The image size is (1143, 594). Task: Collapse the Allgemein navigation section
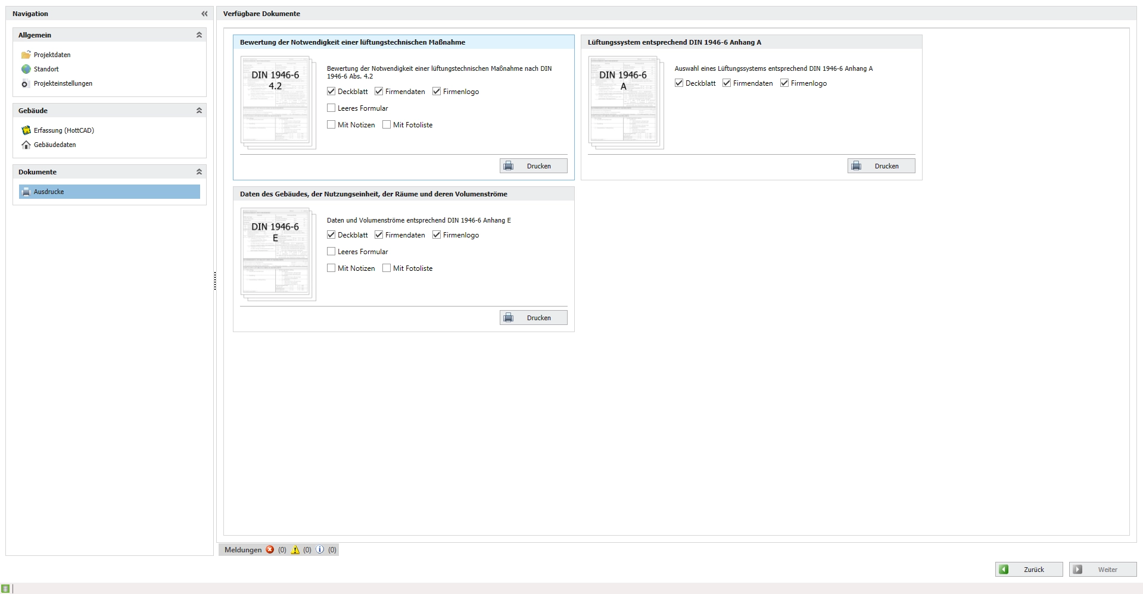click(199, 35)
